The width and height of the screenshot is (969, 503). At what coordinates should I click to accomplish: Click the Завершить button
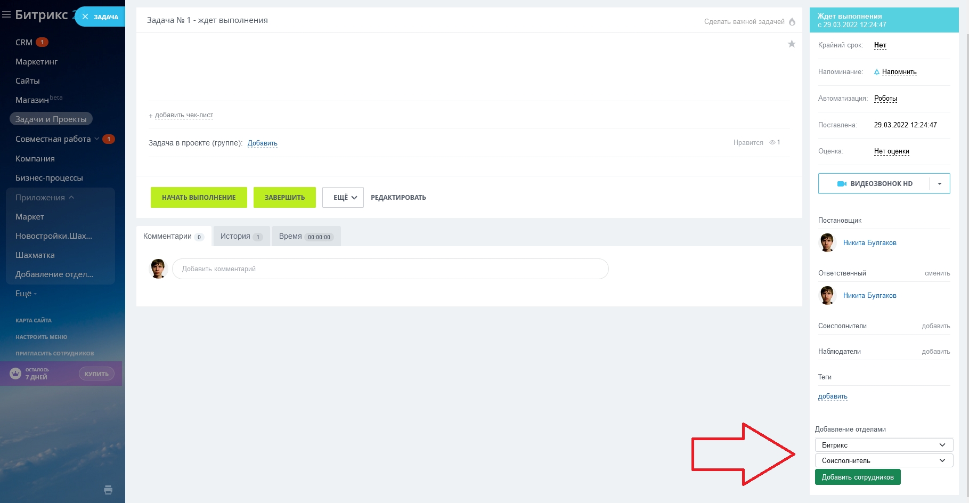(284, 197)
